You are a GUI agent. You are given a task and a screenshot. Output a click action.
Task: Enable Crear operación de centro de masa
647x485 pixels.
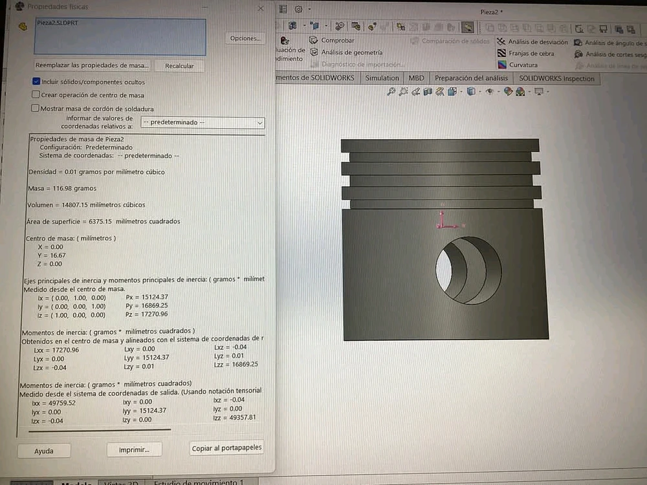click(36, 94)
